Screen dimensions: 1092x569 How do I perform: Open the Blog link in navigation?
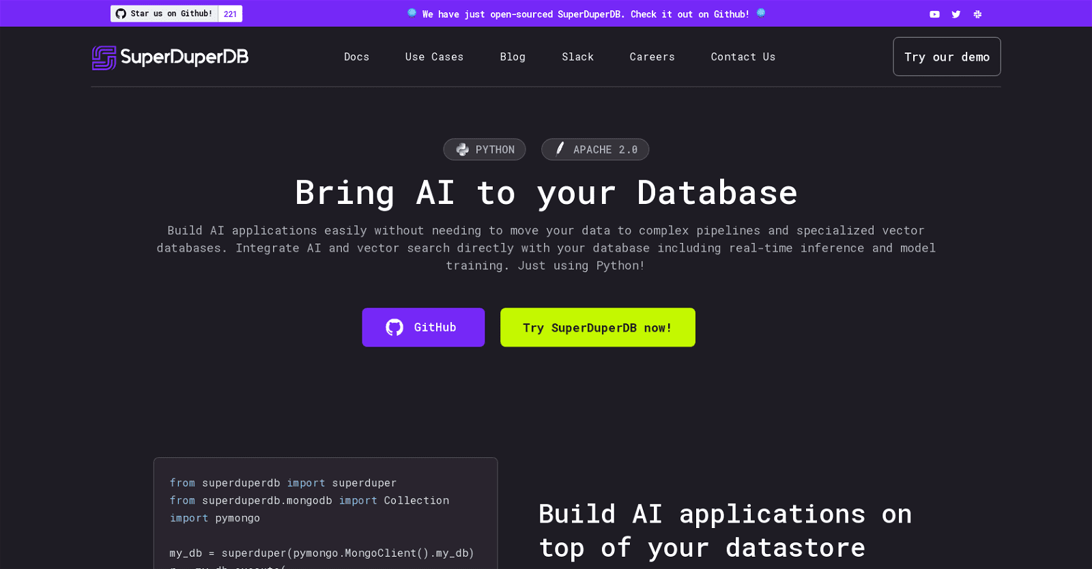513,57
